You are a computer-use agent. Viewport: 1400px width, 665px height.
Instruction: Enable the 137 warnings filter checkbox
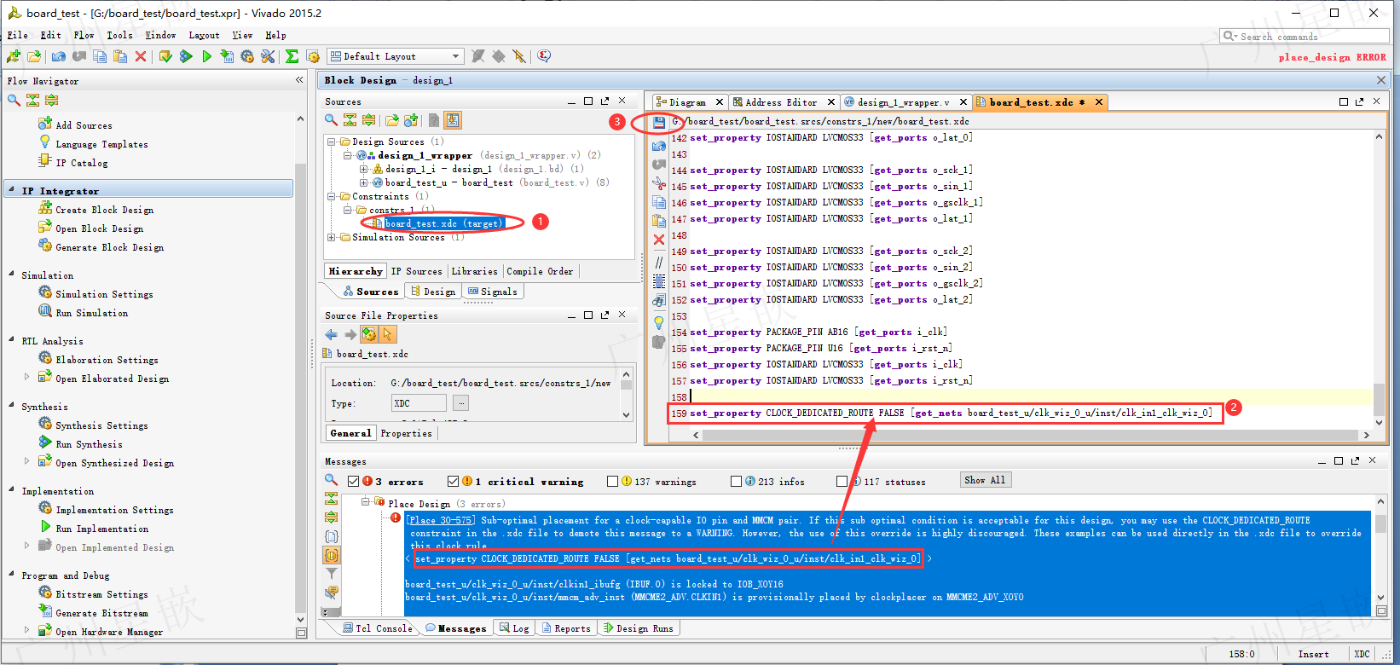[612, 482]
